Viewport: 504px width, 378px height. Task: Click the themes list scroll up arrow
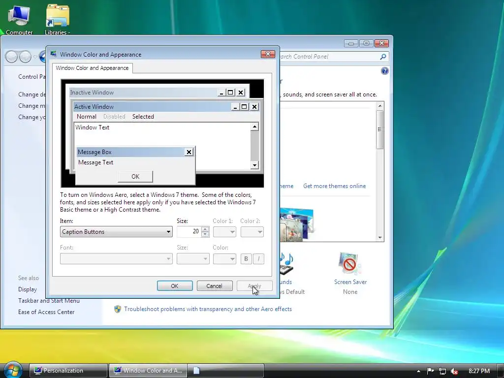pyautogui.click(x=380, y=106)
